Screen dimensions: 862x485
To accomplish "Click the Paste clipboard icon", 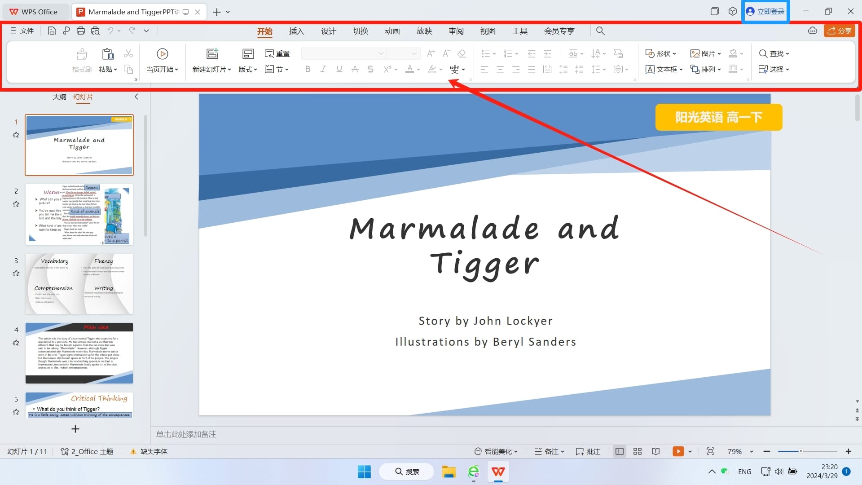I will tap(108, 54).
